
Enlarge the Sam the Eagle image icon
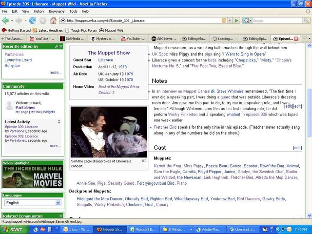pos(144,160)
